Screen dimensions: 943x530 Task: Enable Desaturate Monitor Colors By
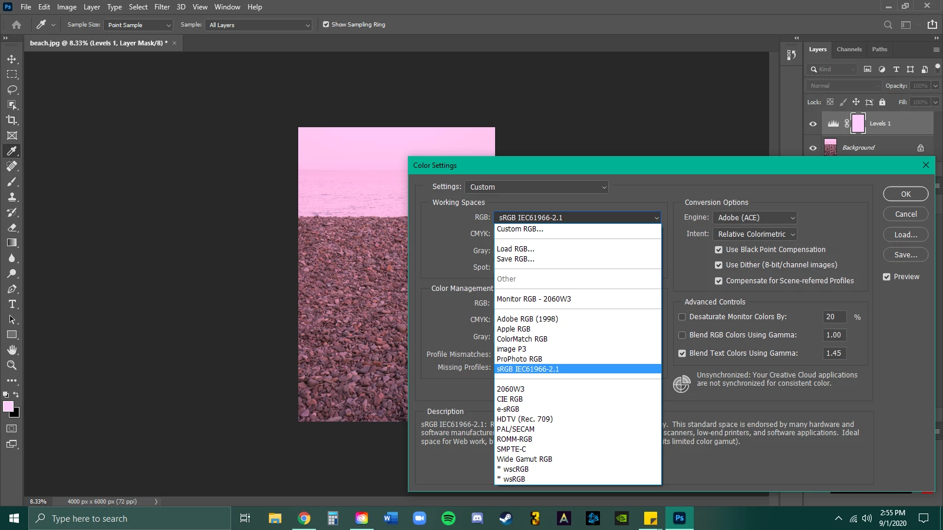pyautogui.click(x=682, y=317)
